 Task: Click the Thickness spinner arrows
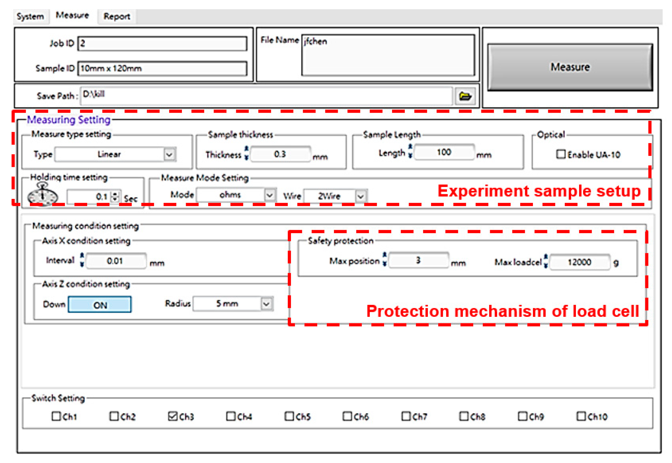[246, 153]
